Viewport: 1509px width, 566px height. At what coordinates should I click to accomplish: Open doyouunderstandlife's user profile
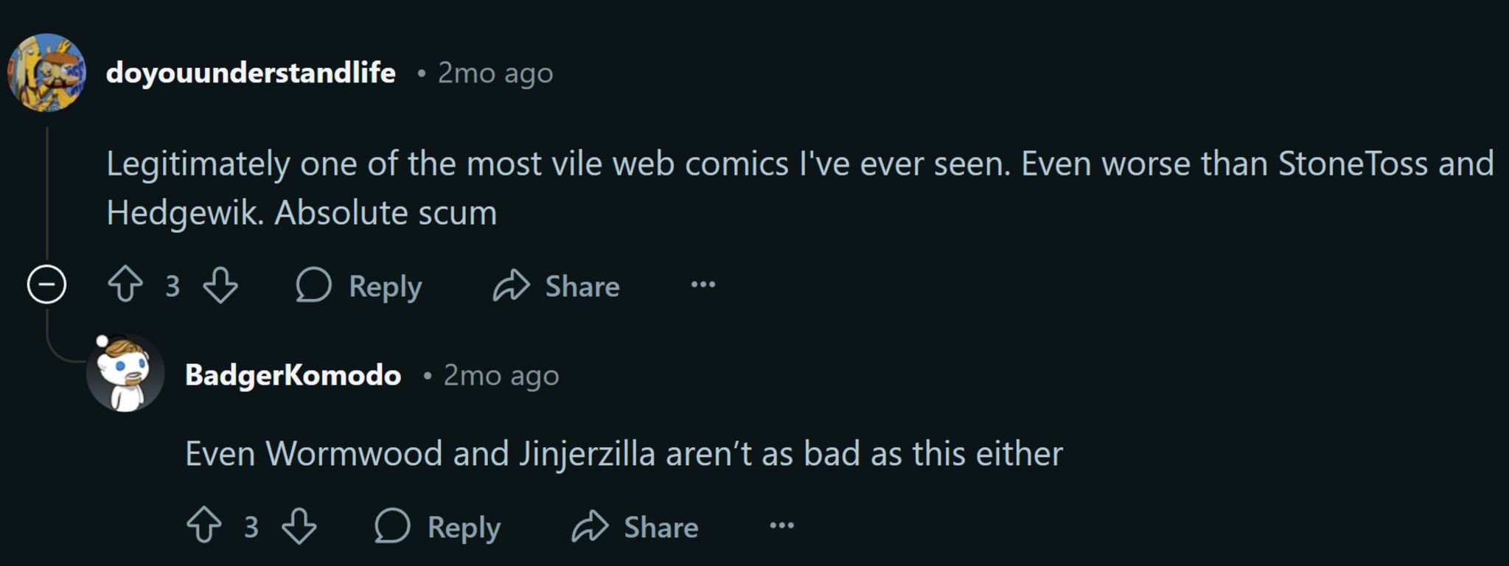251,73
